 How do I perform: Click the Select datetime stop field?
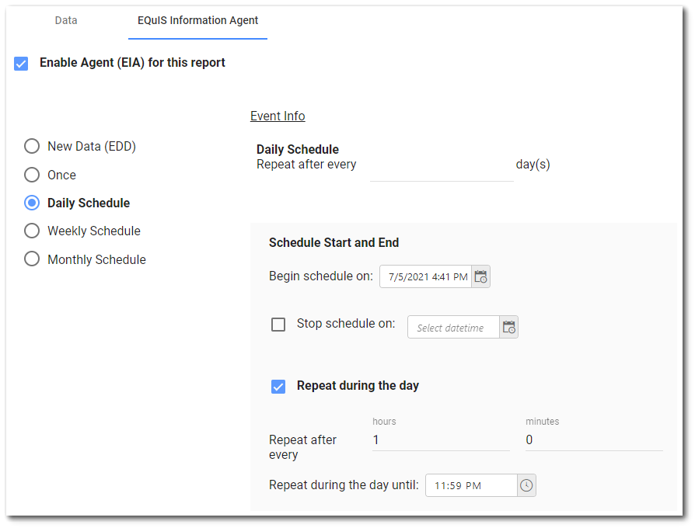(x=452, y=328)
